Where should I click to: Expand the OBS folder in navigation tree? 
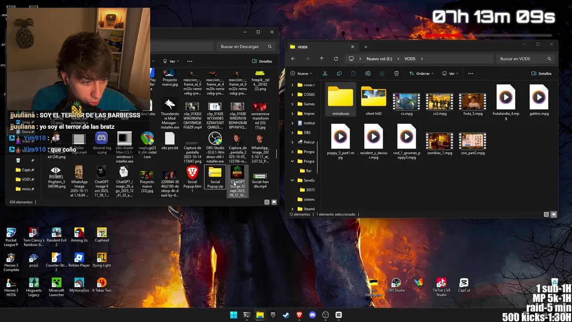point(293,132)
